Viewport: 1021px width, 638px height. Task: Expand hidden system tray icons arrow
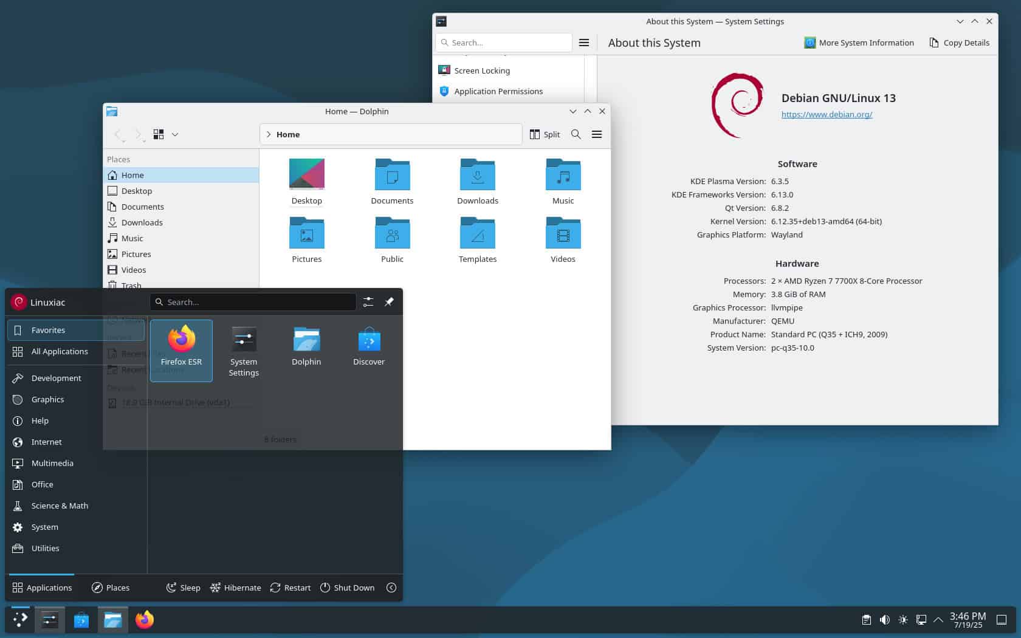(939, 620)
